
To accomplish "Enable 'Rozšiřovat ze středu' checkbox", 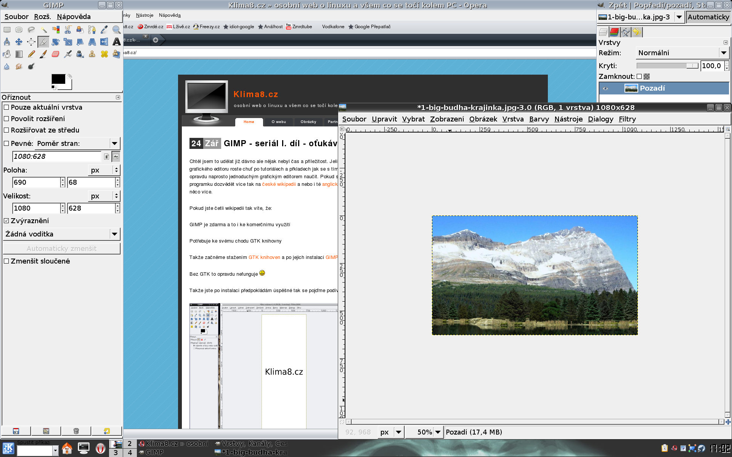I will [6, 130].
